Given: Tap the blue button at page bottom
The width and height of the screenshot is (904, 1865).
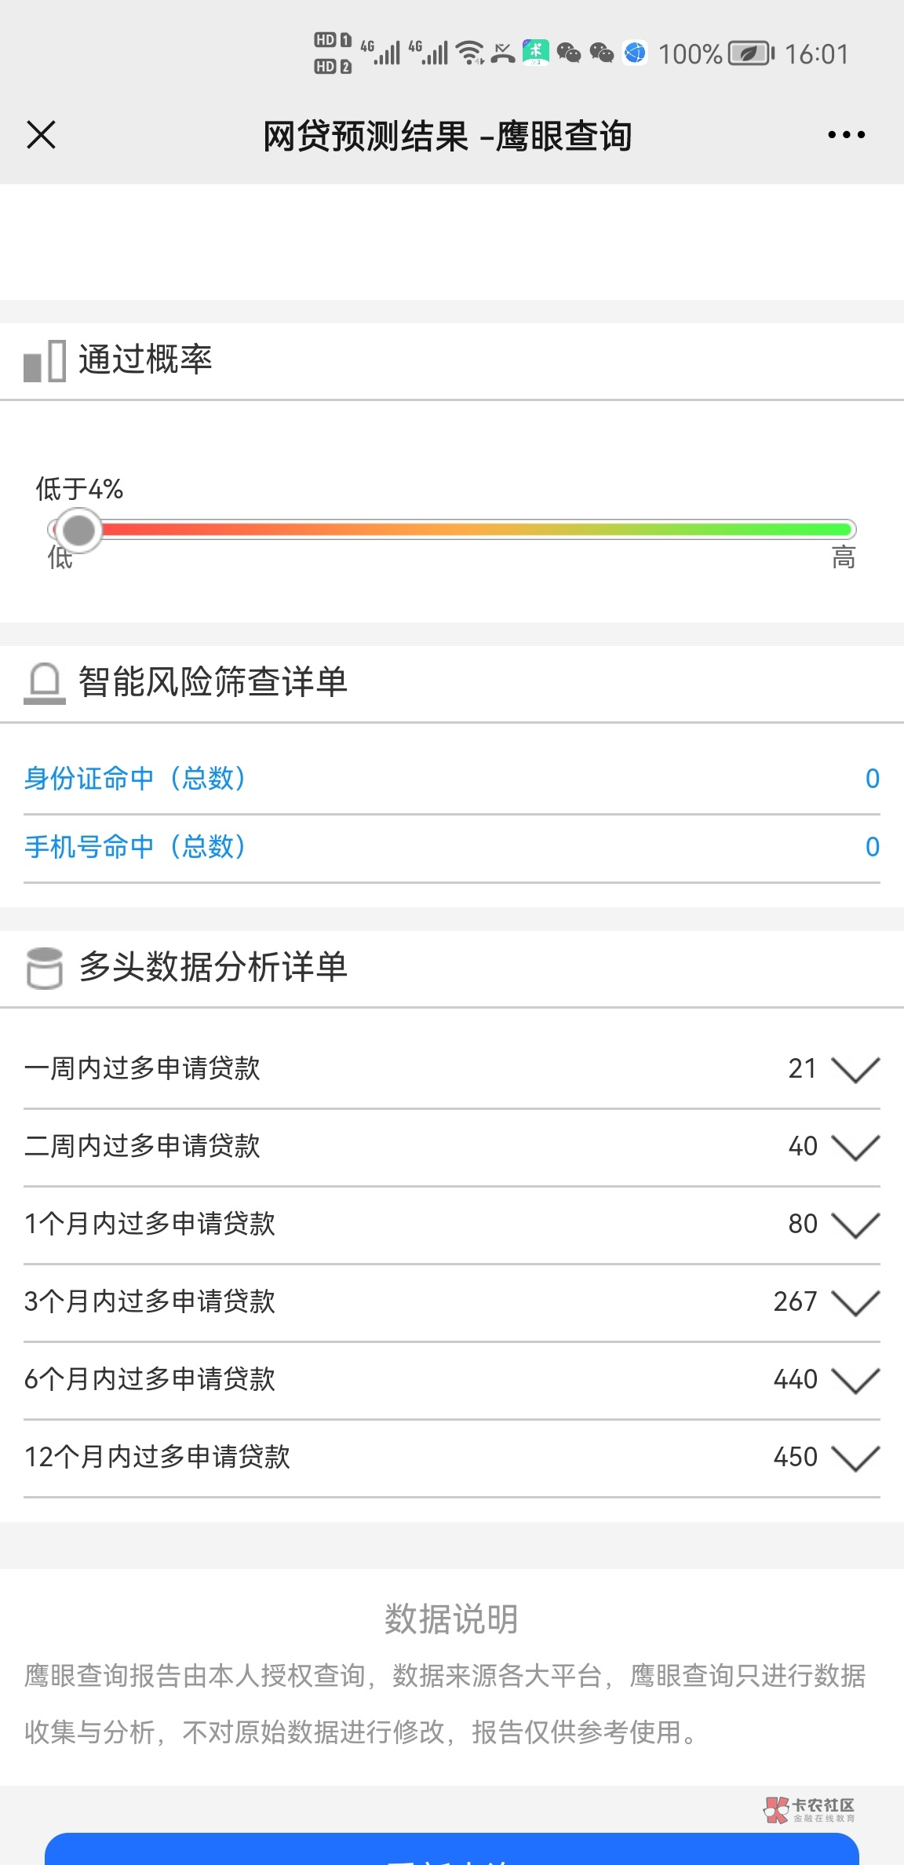Looking at the screenshot, I should coord(451,1851).
